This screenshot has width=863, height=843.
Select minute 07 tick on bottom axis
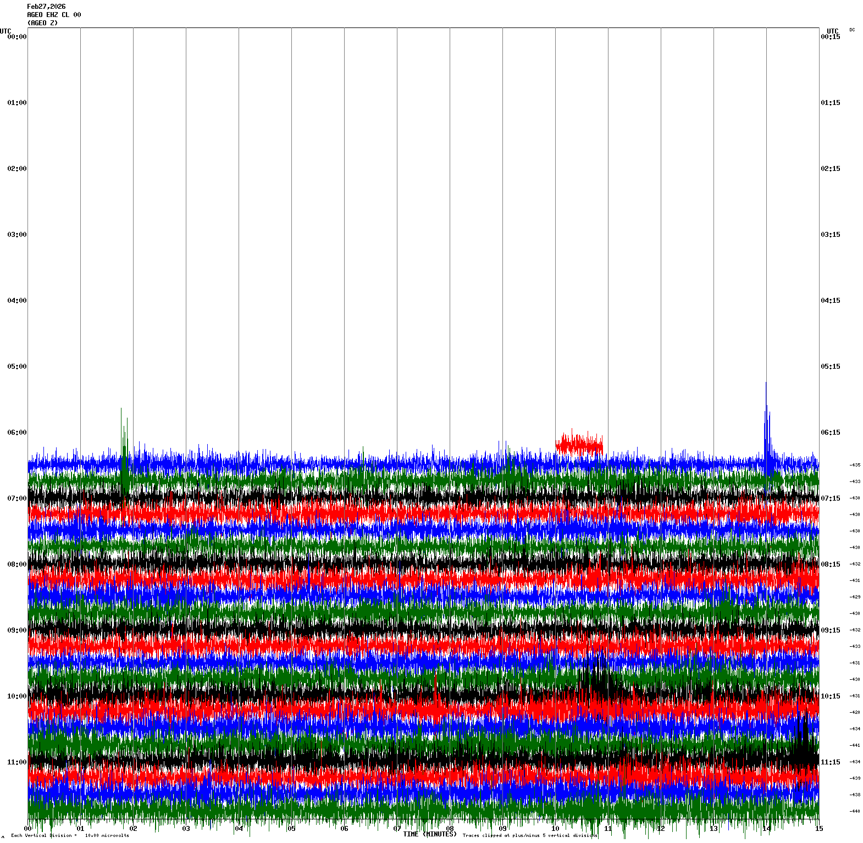pyautogui.click(x=397, y=829)
